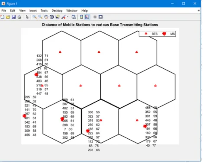Click the Link Plot toolbar icon

click(x=74, y=17)
